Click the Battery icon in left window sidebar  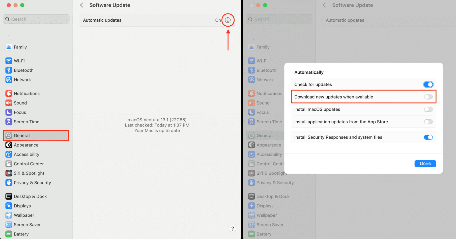click(9, 234)
